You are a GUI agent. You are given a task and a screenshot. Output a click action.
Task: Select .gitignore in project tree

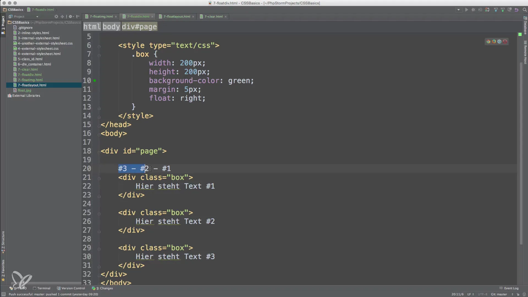[x=25, y=28]
